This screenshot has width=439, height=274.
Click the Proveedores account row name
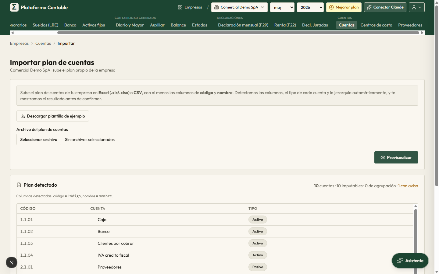110,267
